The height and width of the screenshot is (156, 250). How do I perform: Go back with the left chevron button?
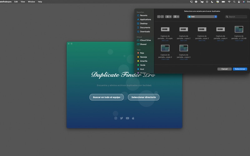(159, 17)
